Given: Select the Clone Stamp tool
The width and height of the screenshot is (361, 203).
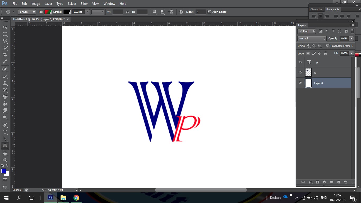Looking at the screenshot, I should click(5, 83).
